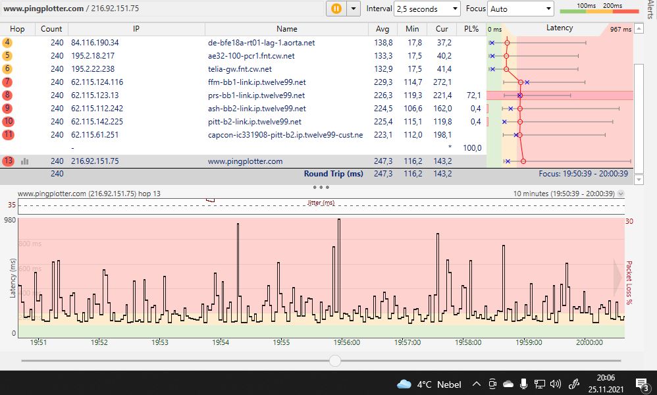This screenshot has height=395, width=657.
Task: Select IP address 195.2.18.217
Action: tap(93, 56)
